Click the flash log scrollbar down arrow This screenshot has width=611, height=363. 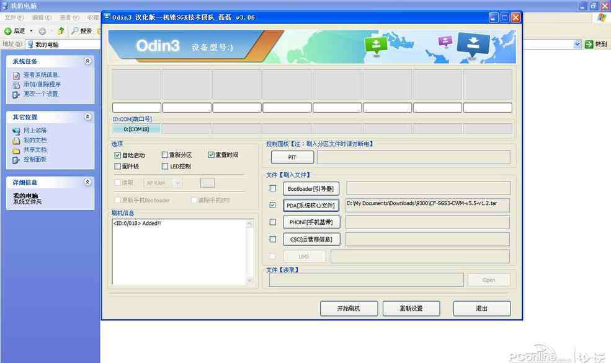[x=250, y=280]
